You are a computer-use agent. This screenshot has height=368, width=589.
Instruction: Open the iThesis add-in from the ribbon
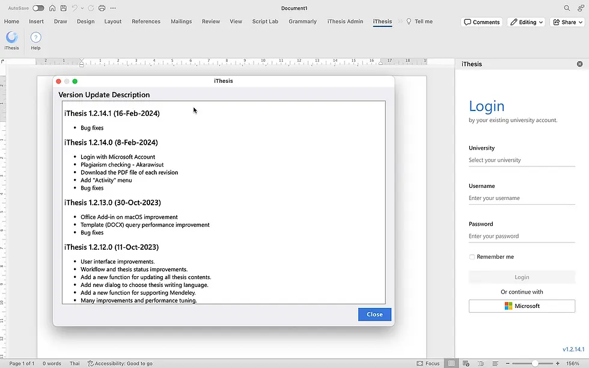[x=11, y=40]
